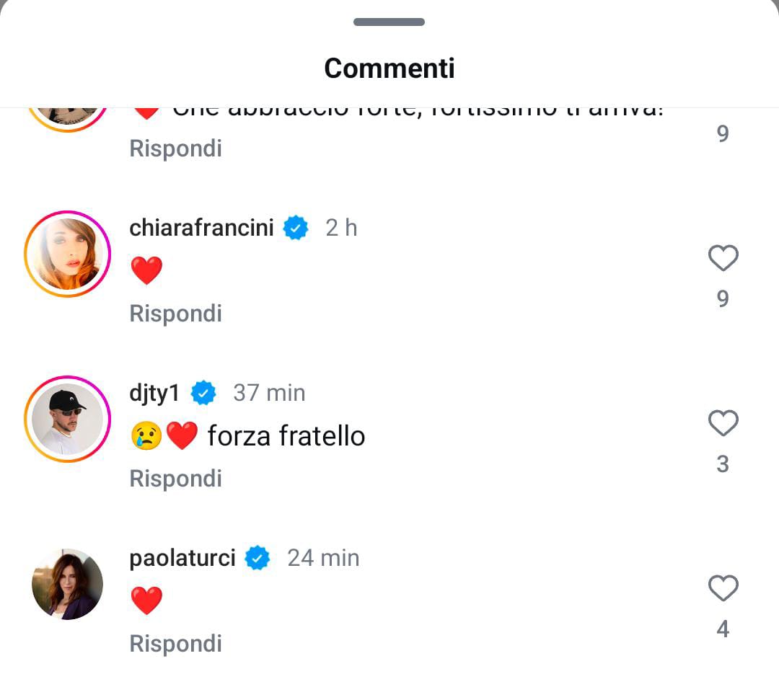Viewport: 779px width, 674px height.
Task: View like count 3 on djty1's comment
Action: [723, 464]
